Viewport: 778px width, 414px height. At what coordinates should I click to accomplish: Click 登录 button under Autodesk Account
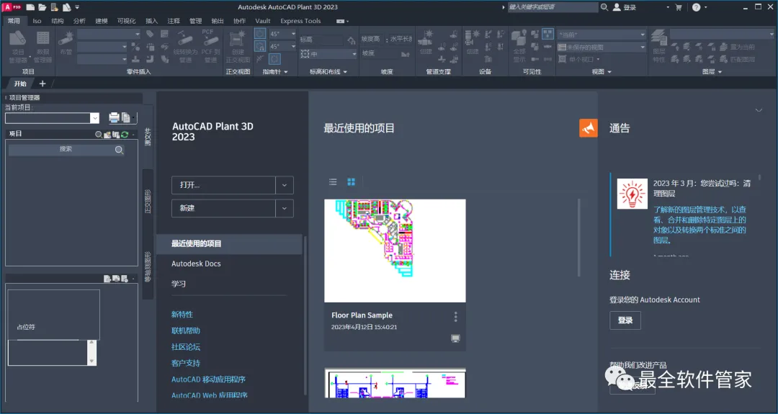[625, 320]
